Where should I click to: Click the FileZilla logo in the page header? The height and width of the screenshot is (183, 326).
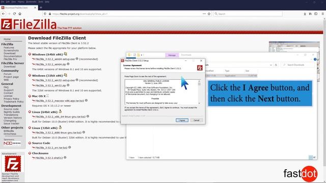tap(29, 24)
